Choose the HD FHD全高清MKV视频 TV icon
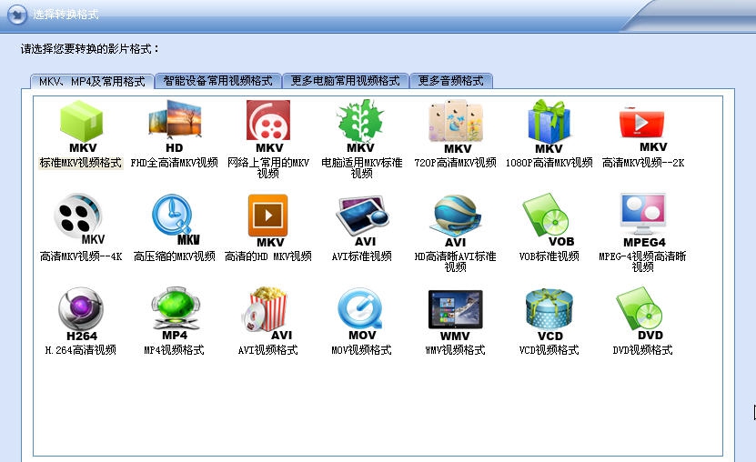The width and height of the screenshot is (756, 462). click(175, 126)
